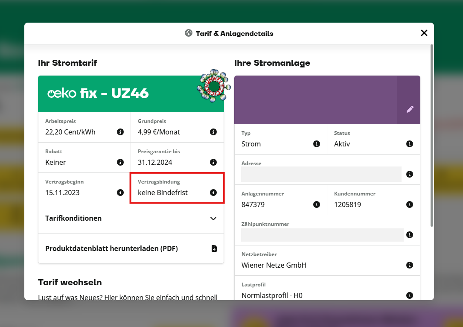Click the oeko fix - UZ46 tariff header
This screenshot has height=327, width=463.
click(131, 94)
